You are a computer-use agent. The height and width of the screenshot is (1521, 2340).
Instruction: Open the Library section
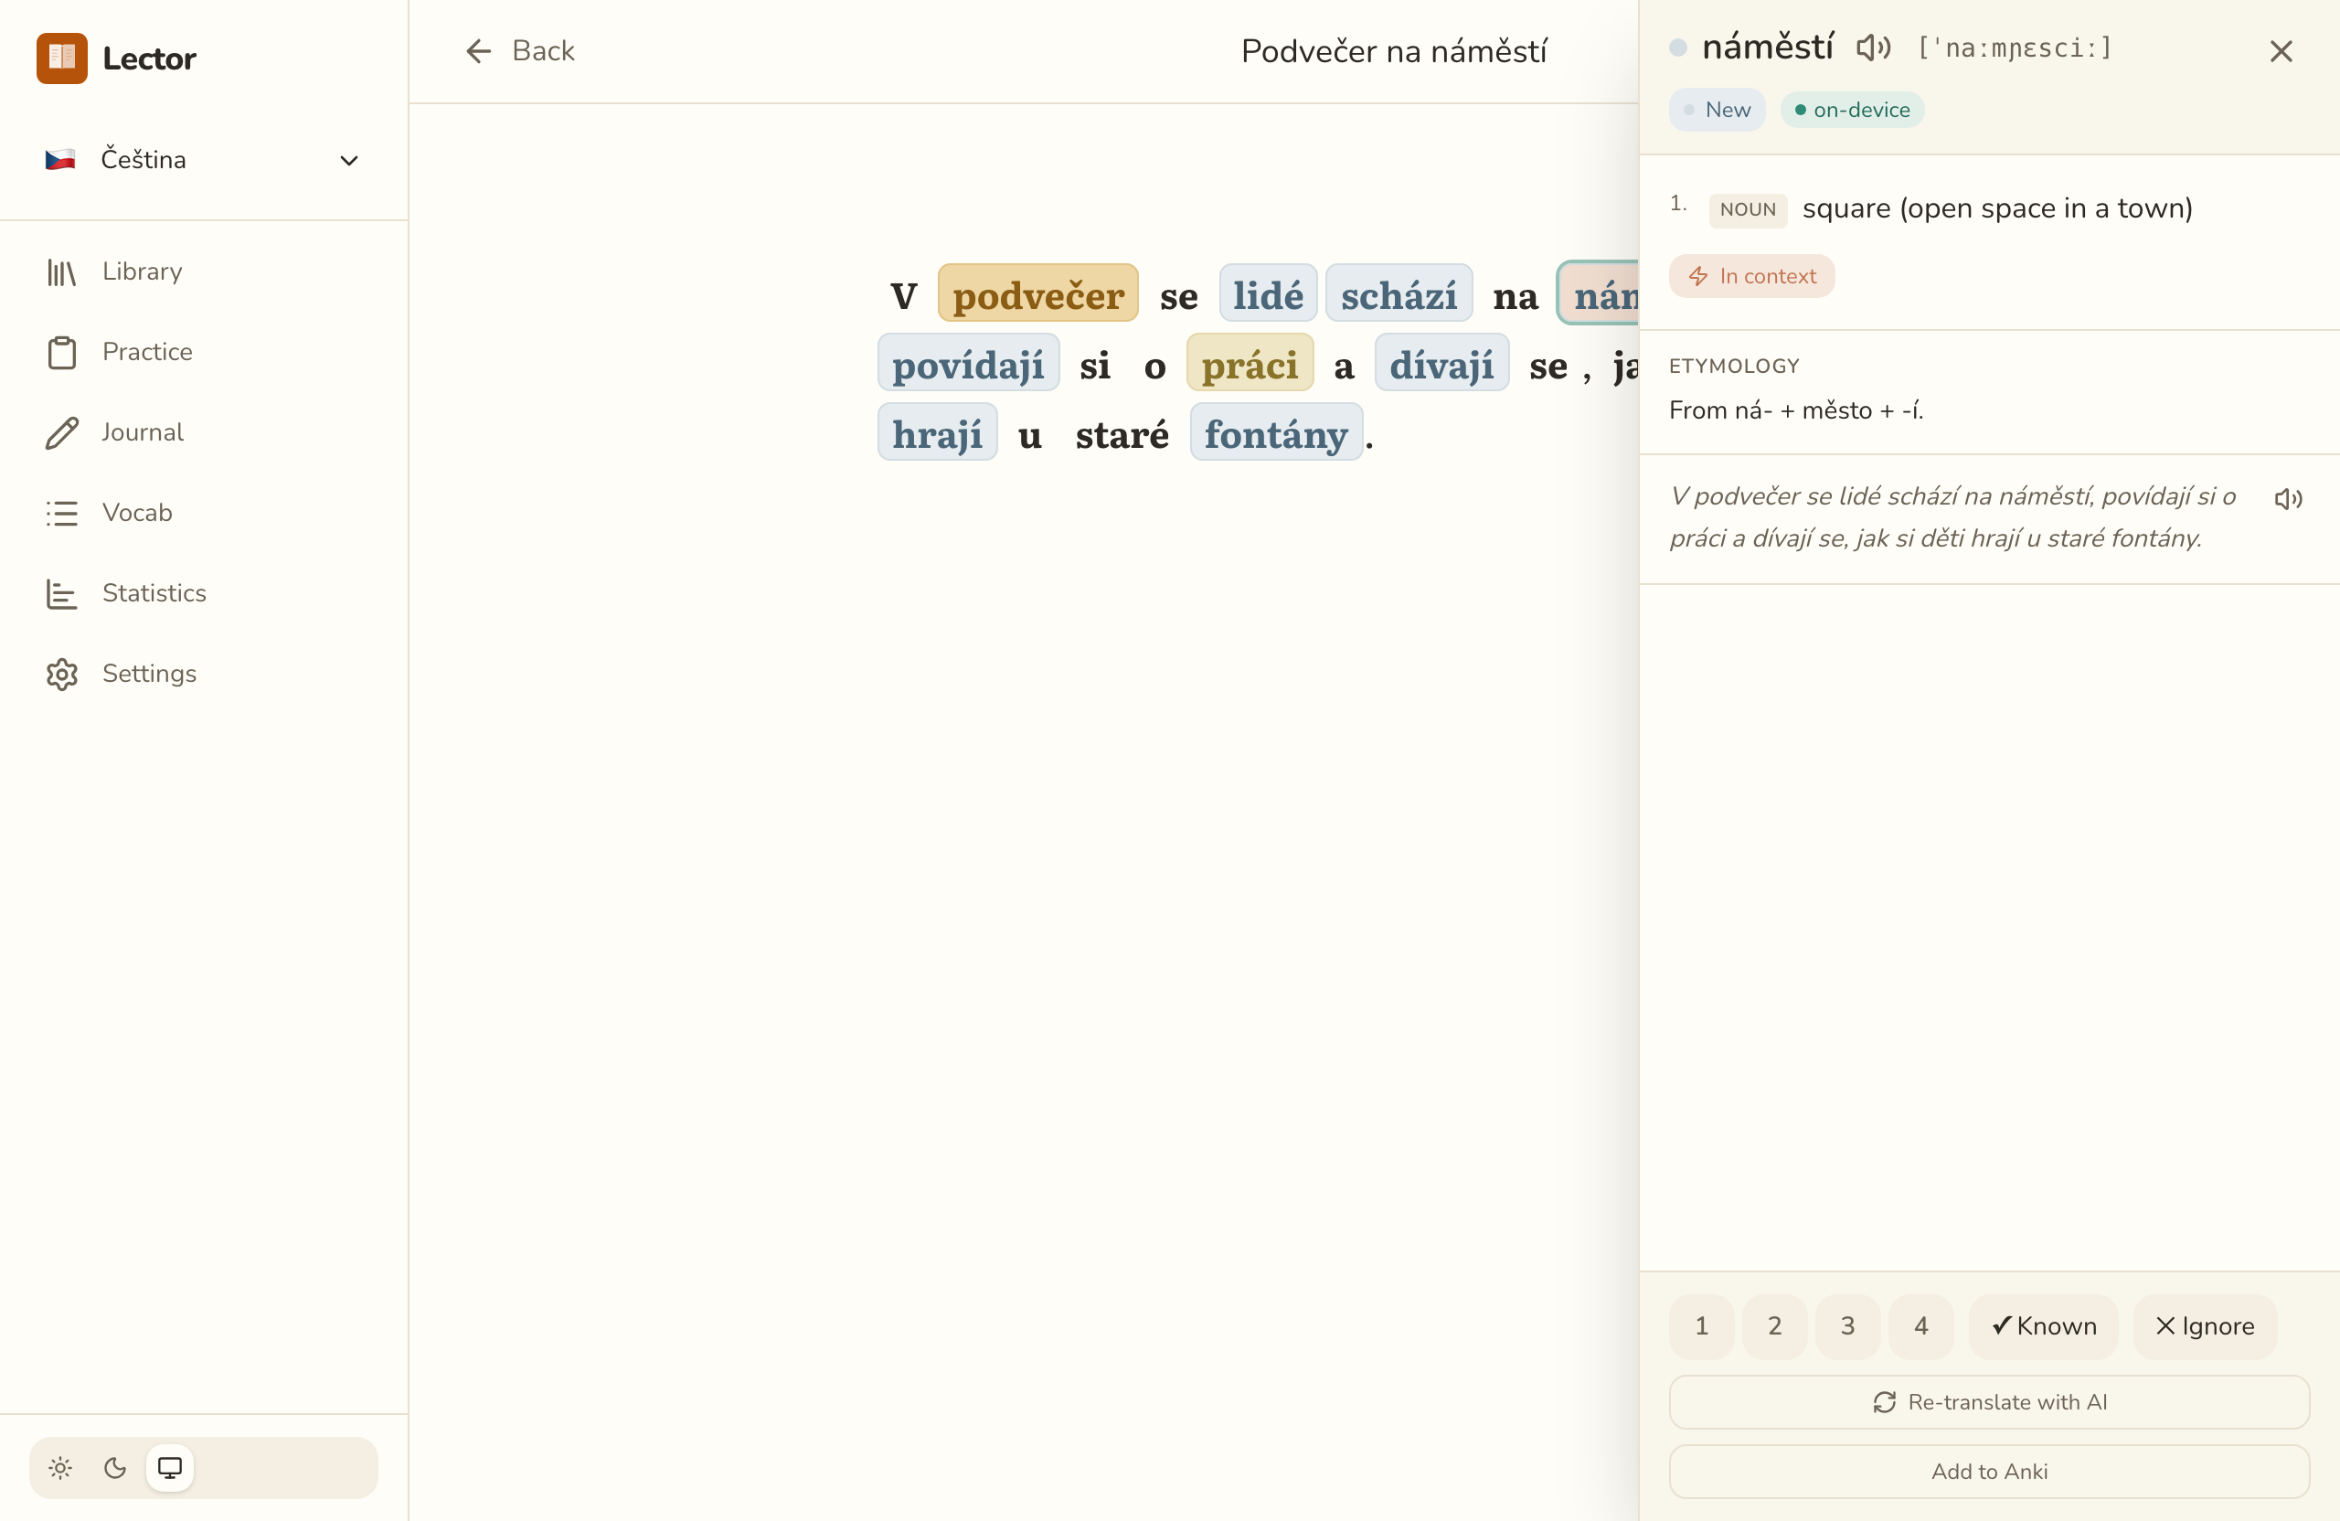click(x=203, y=271)
